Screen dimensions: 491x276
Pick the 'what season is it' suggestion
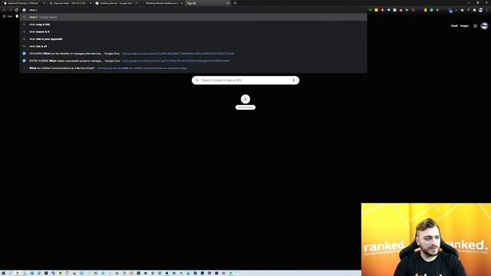(193, 31)
